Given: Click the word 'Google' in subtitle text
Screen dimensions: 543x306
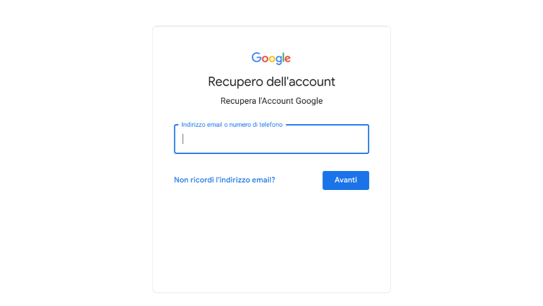Looking at the screenshot, I should pos(309,101).
